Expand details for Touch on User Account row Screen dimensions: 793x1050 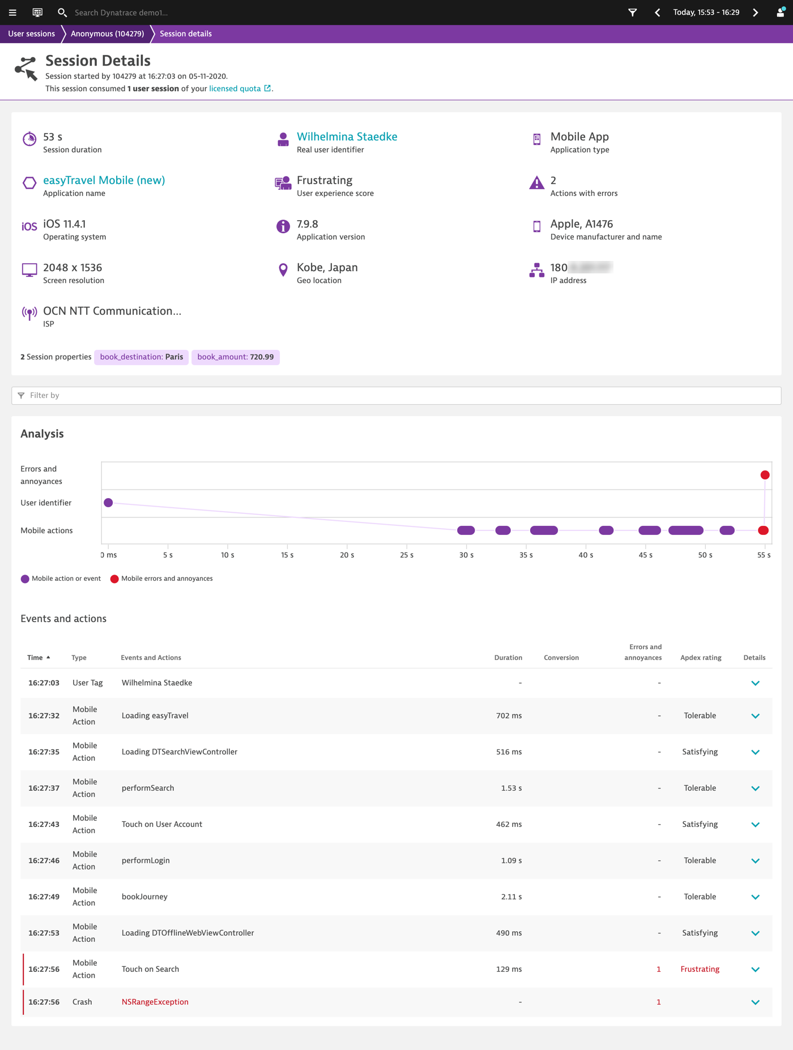(x=755, y=825)
